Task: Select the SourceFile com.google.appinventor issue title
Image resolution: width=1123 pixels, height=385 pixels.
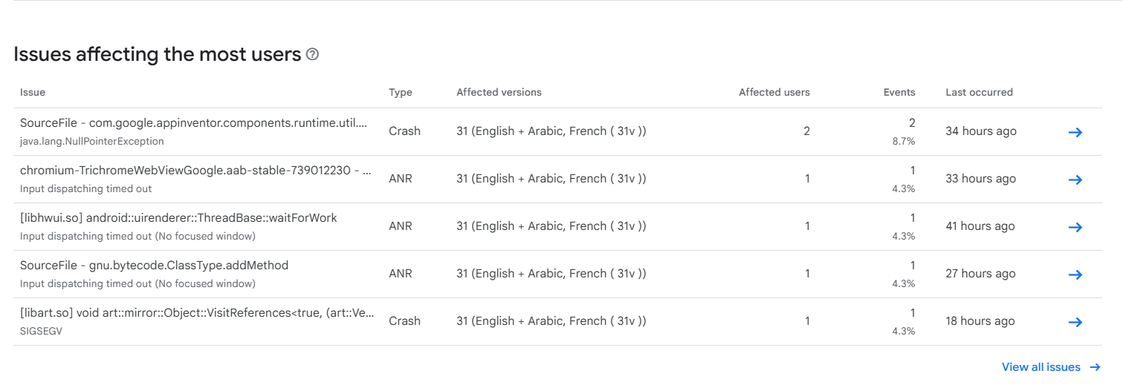Action: (x=193, y=123)
